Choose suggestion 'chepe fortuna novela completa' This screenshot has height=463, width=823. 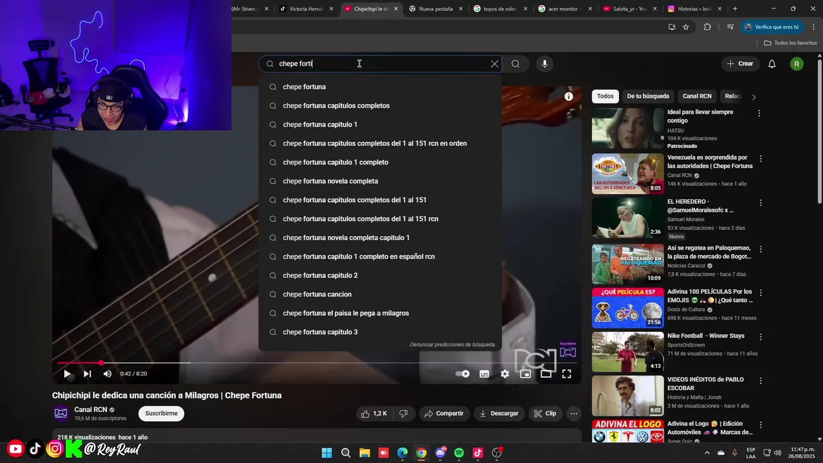[380, 181]
